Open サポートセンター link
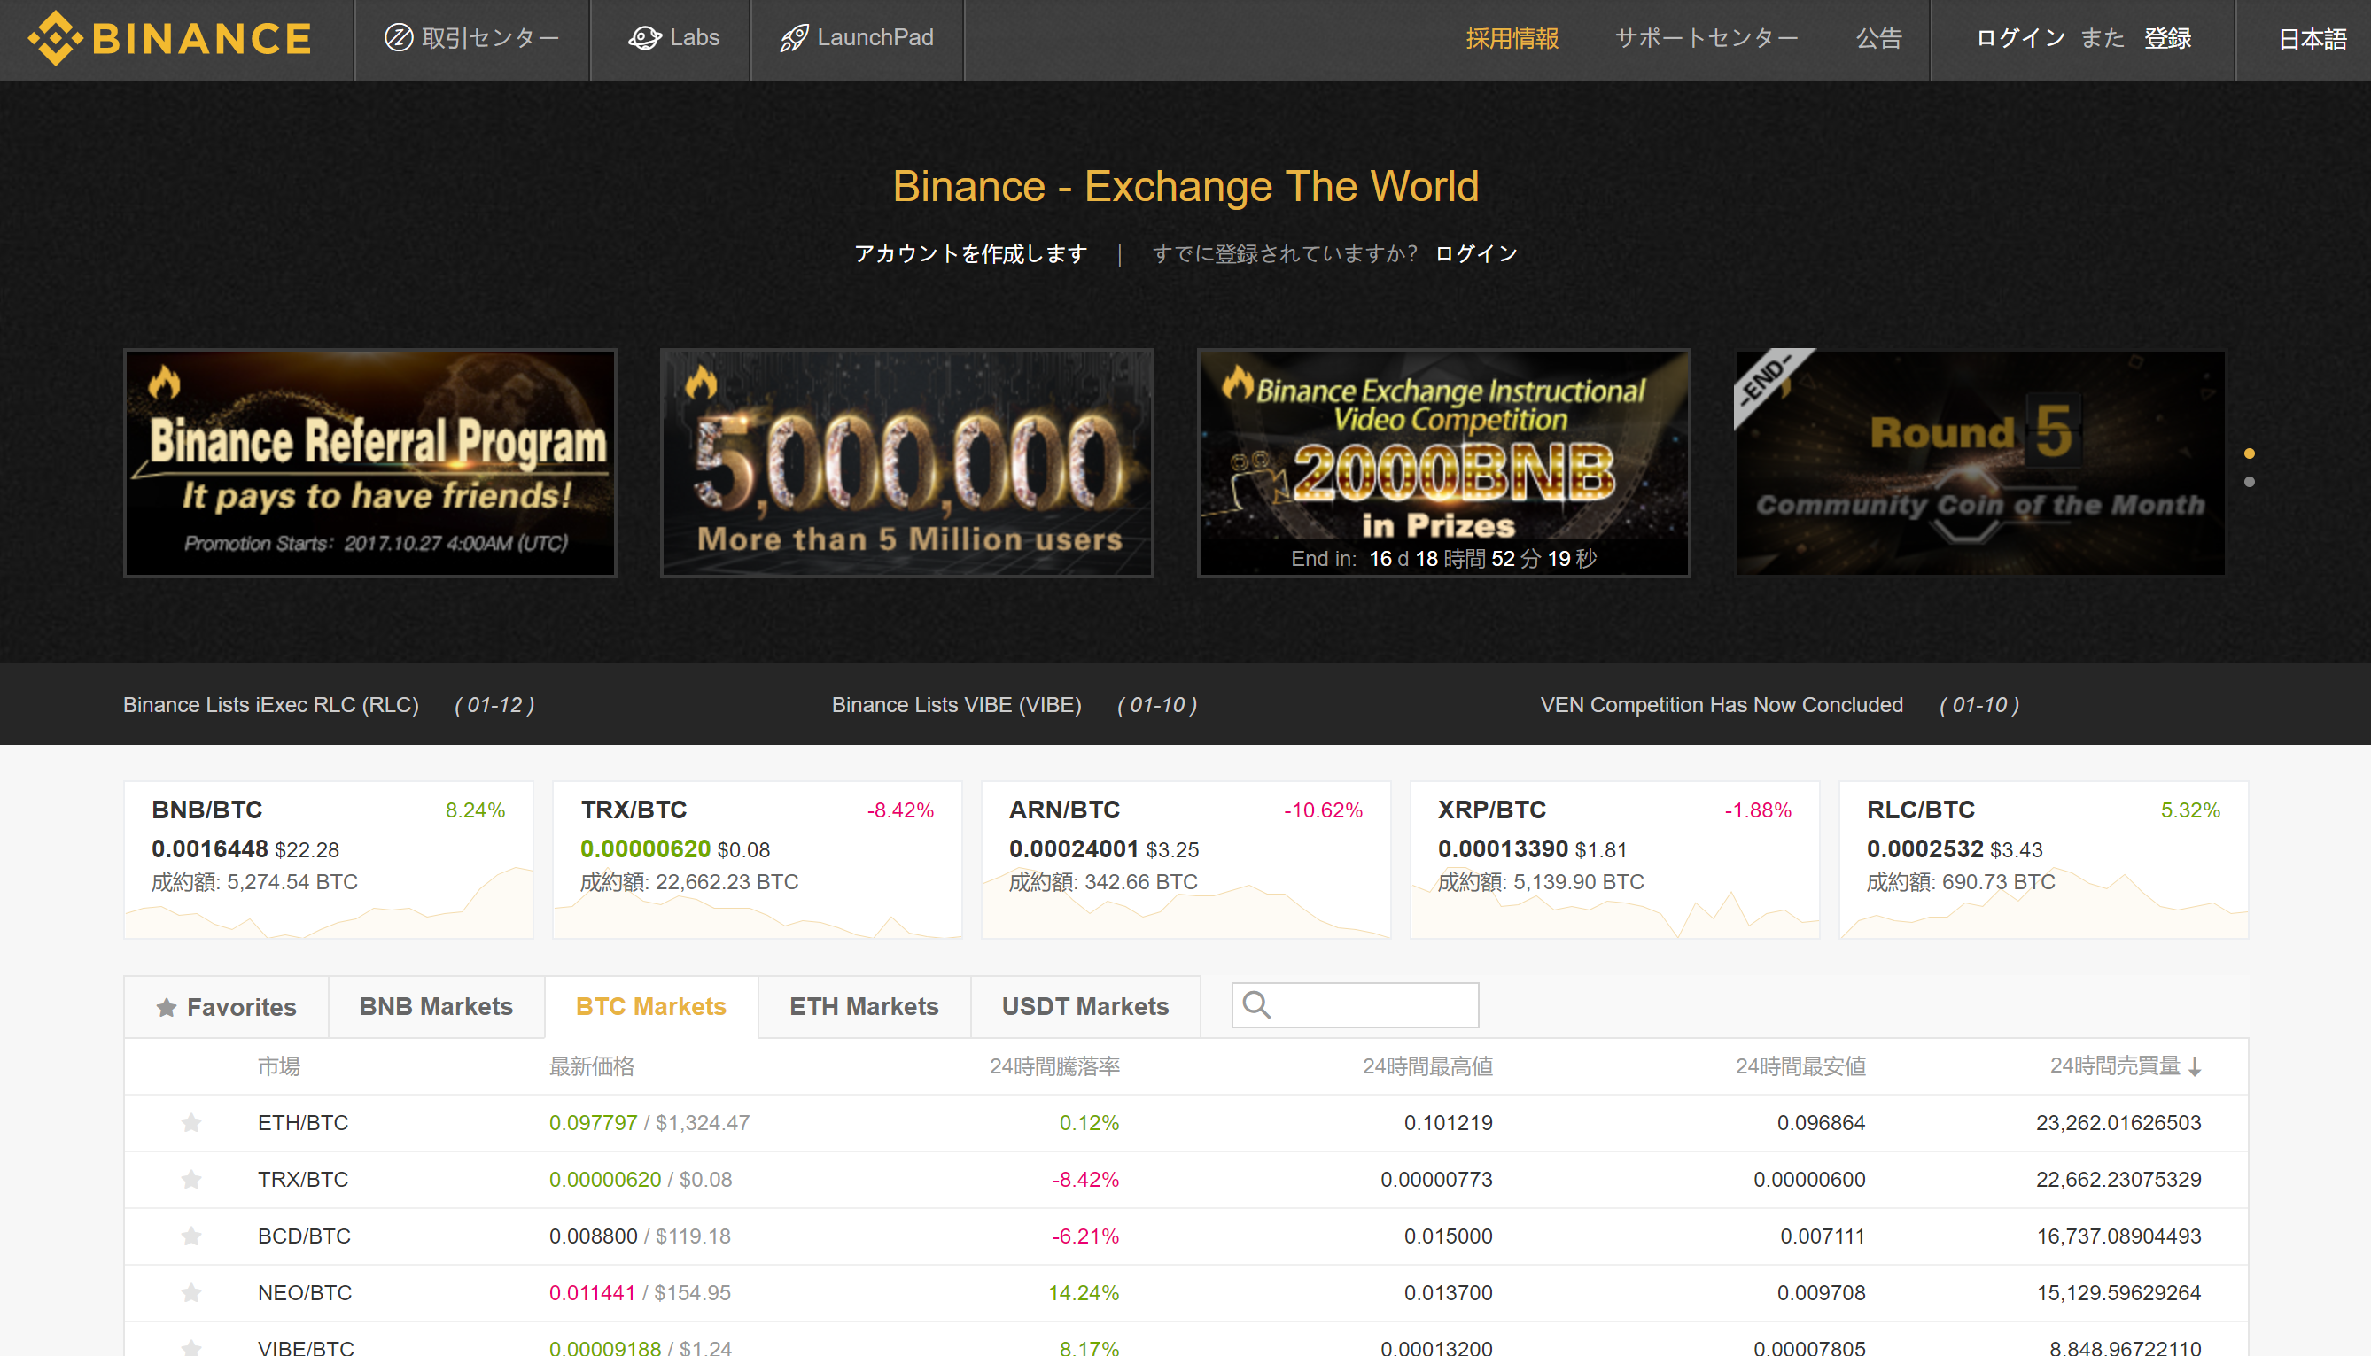Image resolution: width=2371 pixels, height=1356 pixels. coord(1706,38)
